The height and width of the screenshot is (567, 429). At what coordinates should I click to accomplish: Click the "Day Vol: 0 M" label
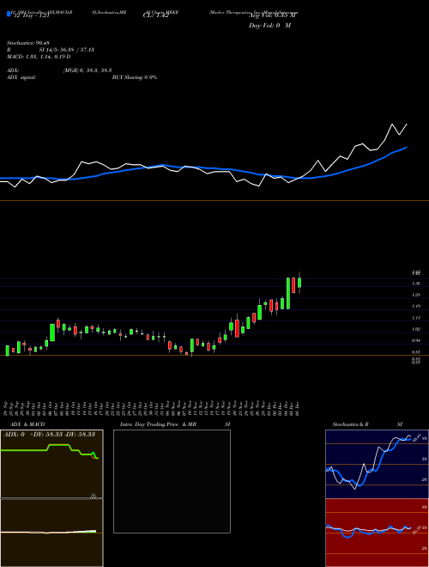pos(269,26)
